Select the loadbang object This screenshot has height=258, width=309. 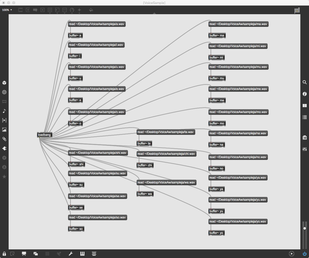click(44, 135)
